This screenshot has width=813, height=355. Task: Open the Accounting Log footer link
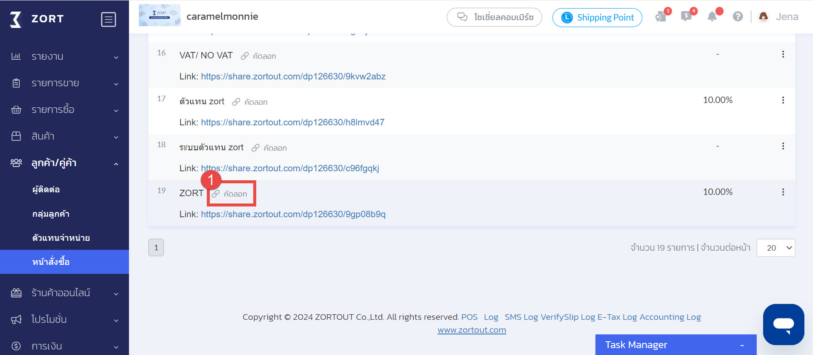pyautogui.click(x=670, y=317)
